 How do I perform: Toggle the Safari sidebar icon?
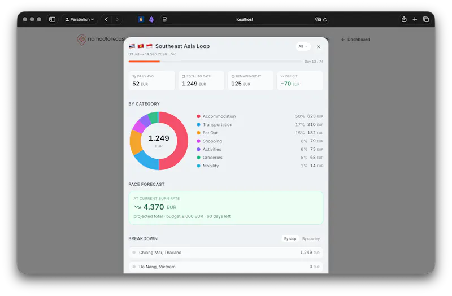click(x=52, y=19)
